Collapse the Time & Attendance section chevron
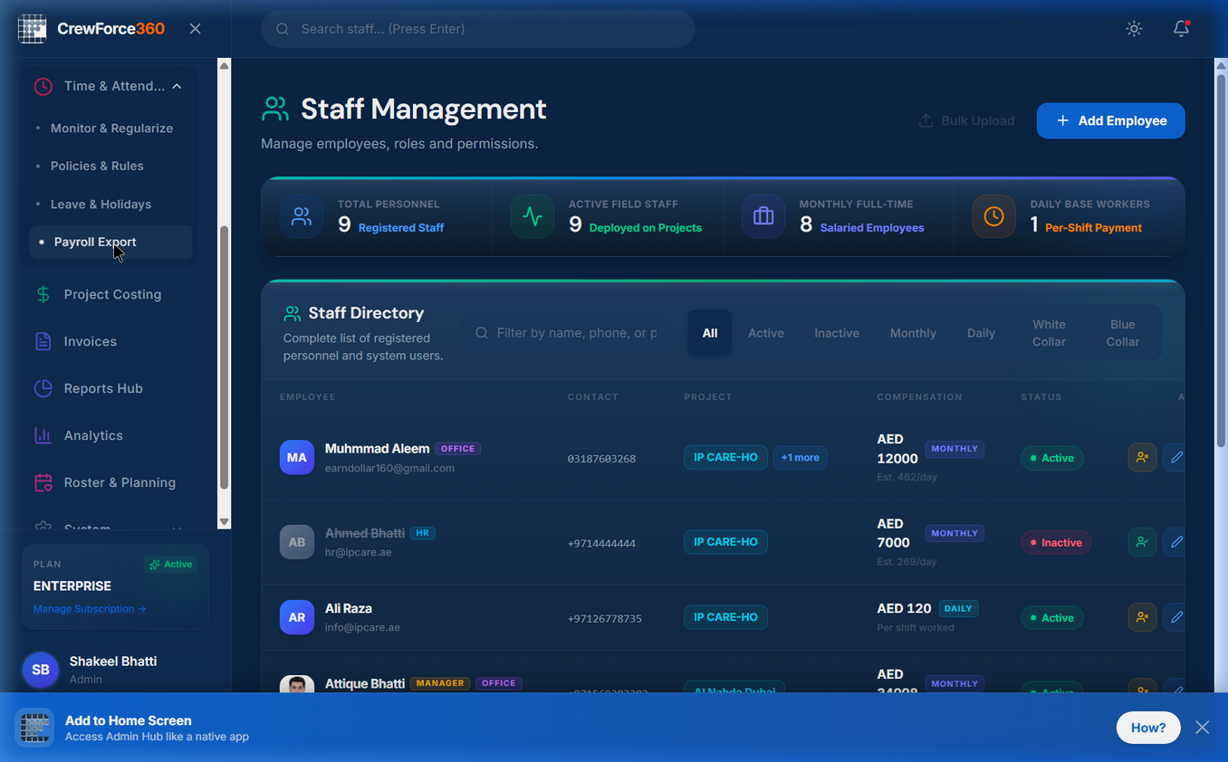 (x=177, y=86)
